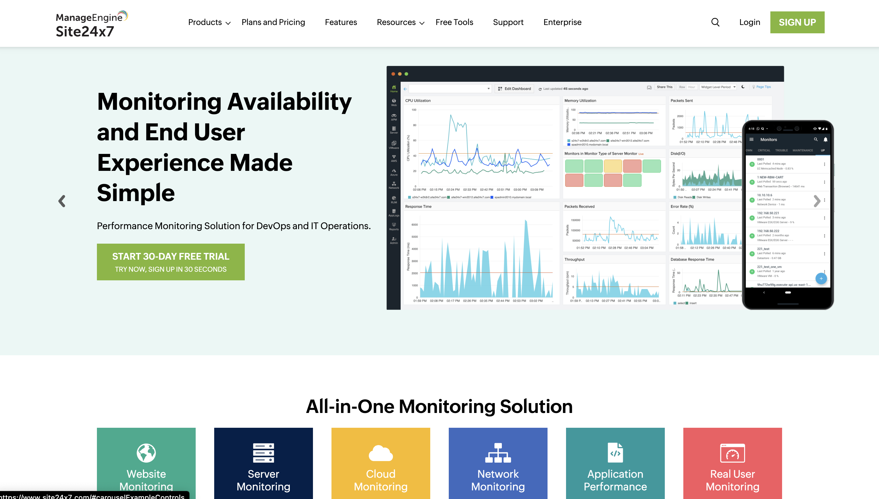The height and width of the screenshot is (499, 879).
Task: Click the green SIGN UP button
Action: pyautogui.click(x=798, y=22)
